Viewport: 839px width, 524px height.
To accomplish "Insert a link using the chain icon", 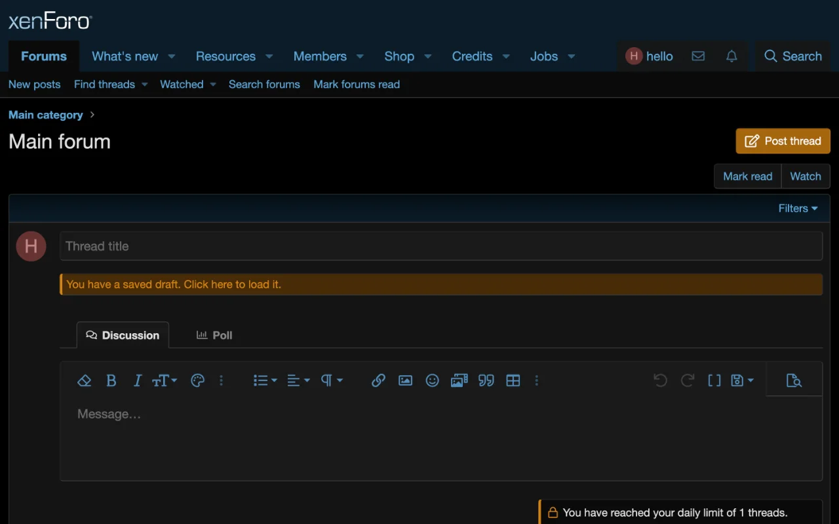I will click(378, 380).
